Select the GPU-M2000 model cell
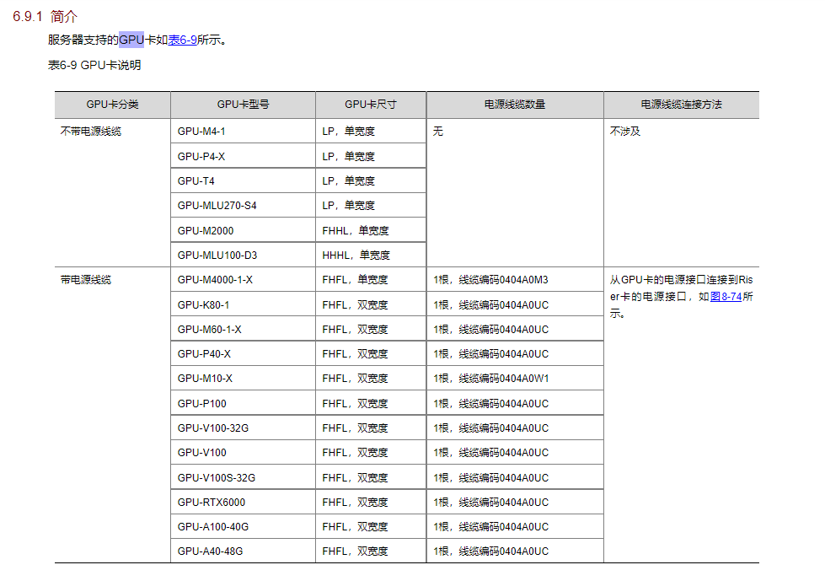The height and width of the screenshot is (581, 825). (x=243, y=230)
